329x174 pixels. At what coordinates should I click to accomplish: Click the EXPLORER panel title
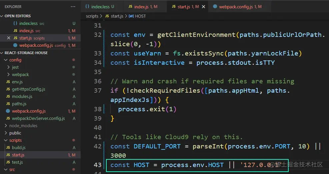click(13, 7)
